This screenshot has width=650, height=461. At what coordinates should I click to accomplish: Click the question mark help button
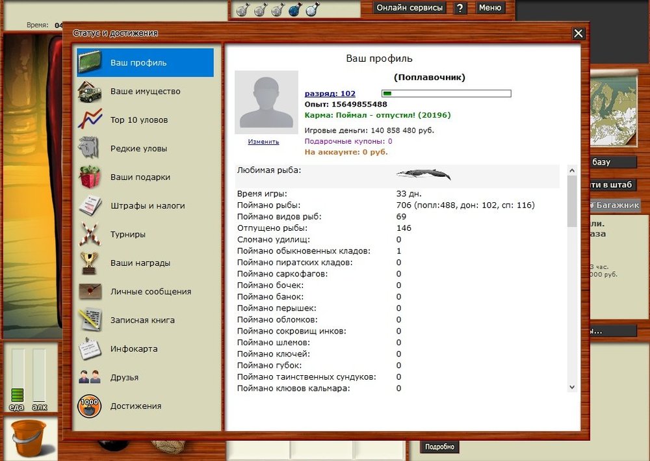coord(460,8)
